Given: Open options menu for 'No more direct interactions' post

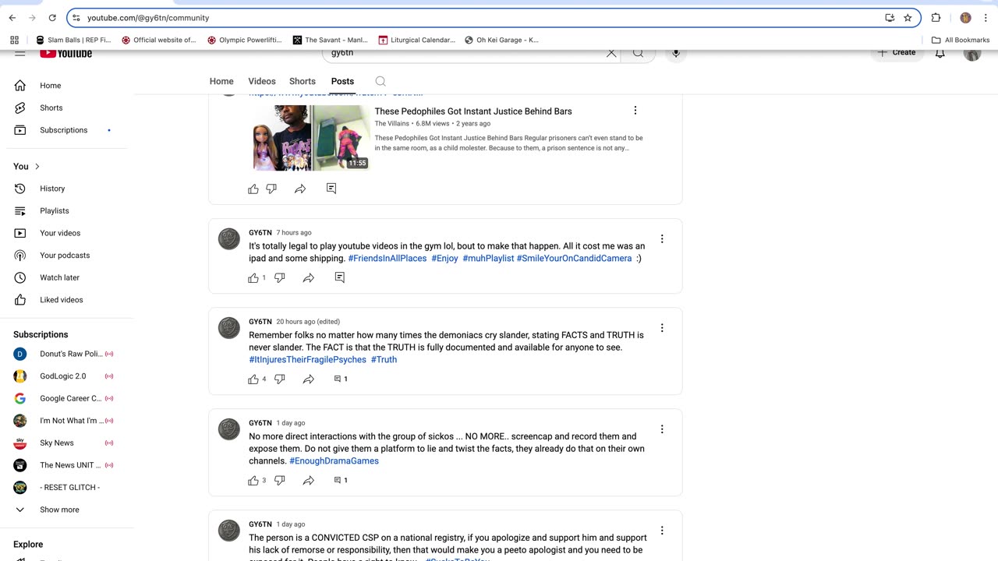Looking at the screenshot, I should pyautogui.click(x=662, y=429).
